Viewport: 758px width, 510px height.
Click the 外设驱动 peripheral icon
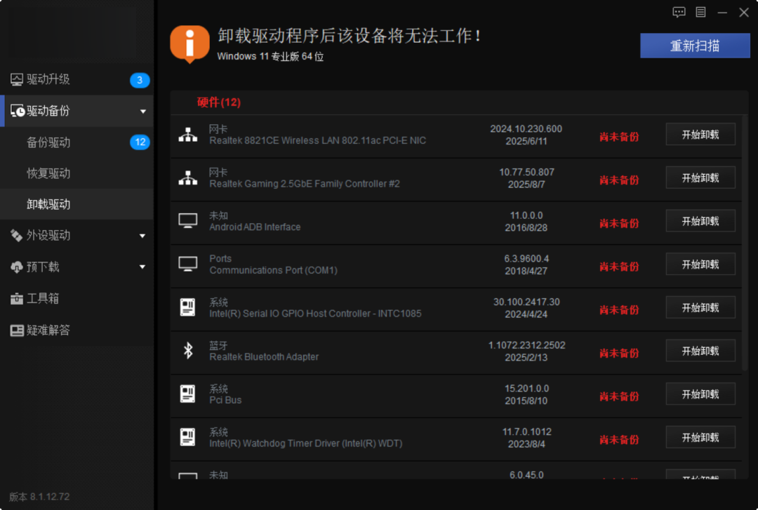16,236
